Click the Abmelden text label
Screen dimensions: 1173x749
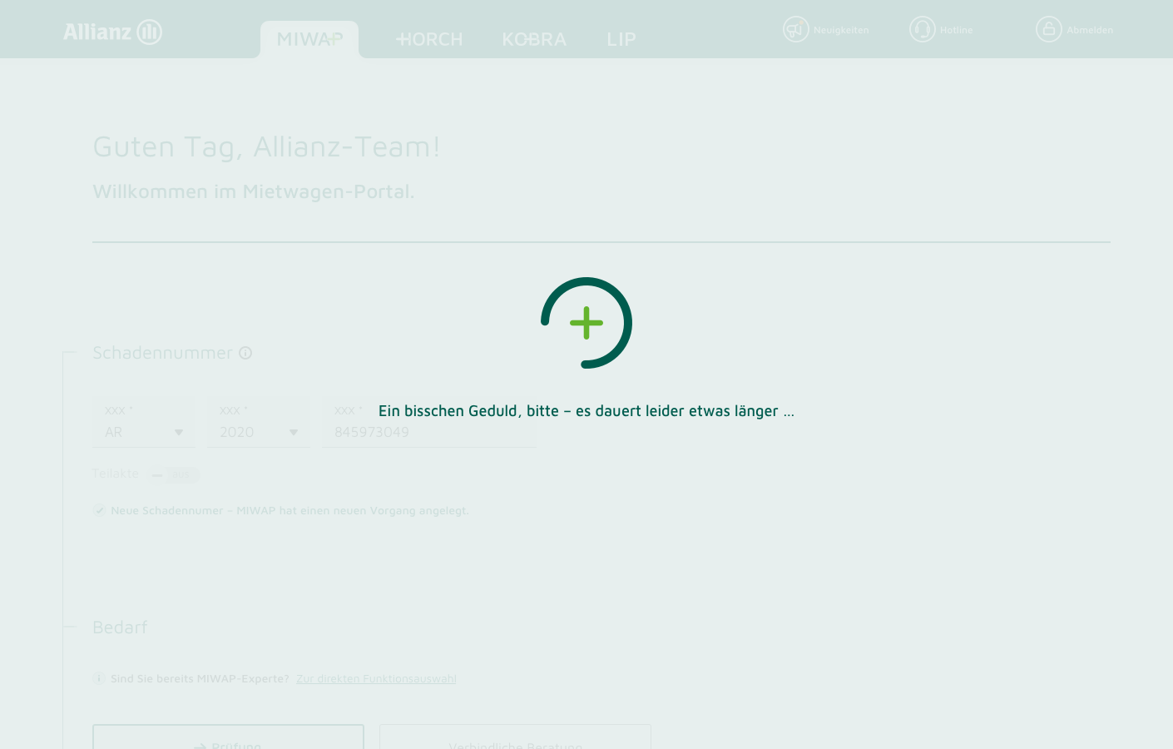click(x=1090, y=30)
